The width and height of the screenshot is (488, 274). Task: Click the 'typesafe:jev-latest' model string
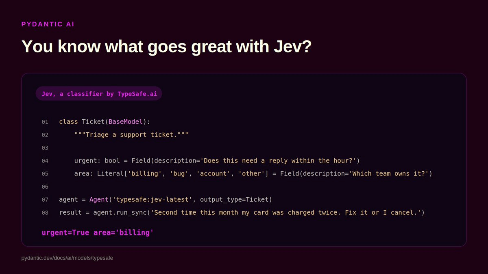click(152, 200)
